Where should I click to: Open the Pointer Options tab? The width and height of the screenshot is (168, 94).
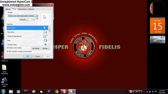[x=22, y=9]
